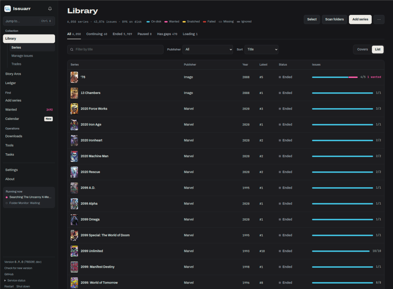Open the 2099 Alpha series title
Viewport: 393px width, 289px height.
point(89,204)
